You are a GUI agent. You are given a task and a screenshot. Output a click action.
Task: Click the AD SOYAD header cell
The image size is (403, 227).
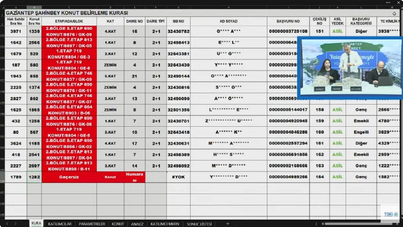[229, 21]
